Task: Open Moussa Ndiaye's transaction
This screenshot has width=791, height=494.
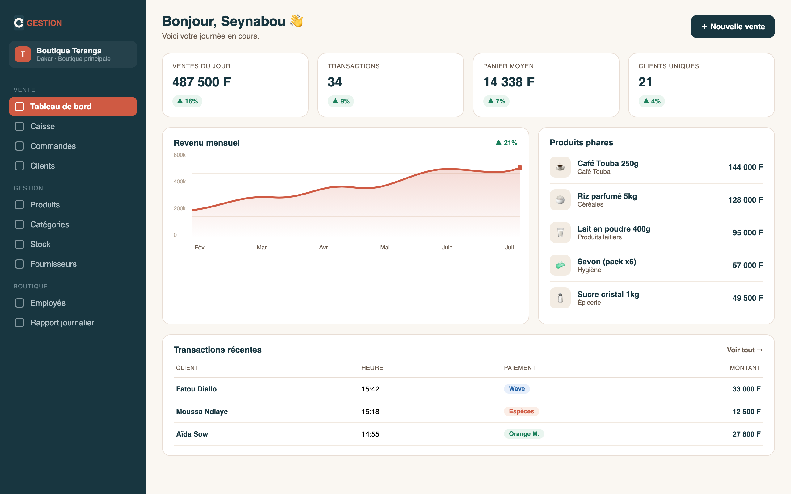Action: (468, 411)
